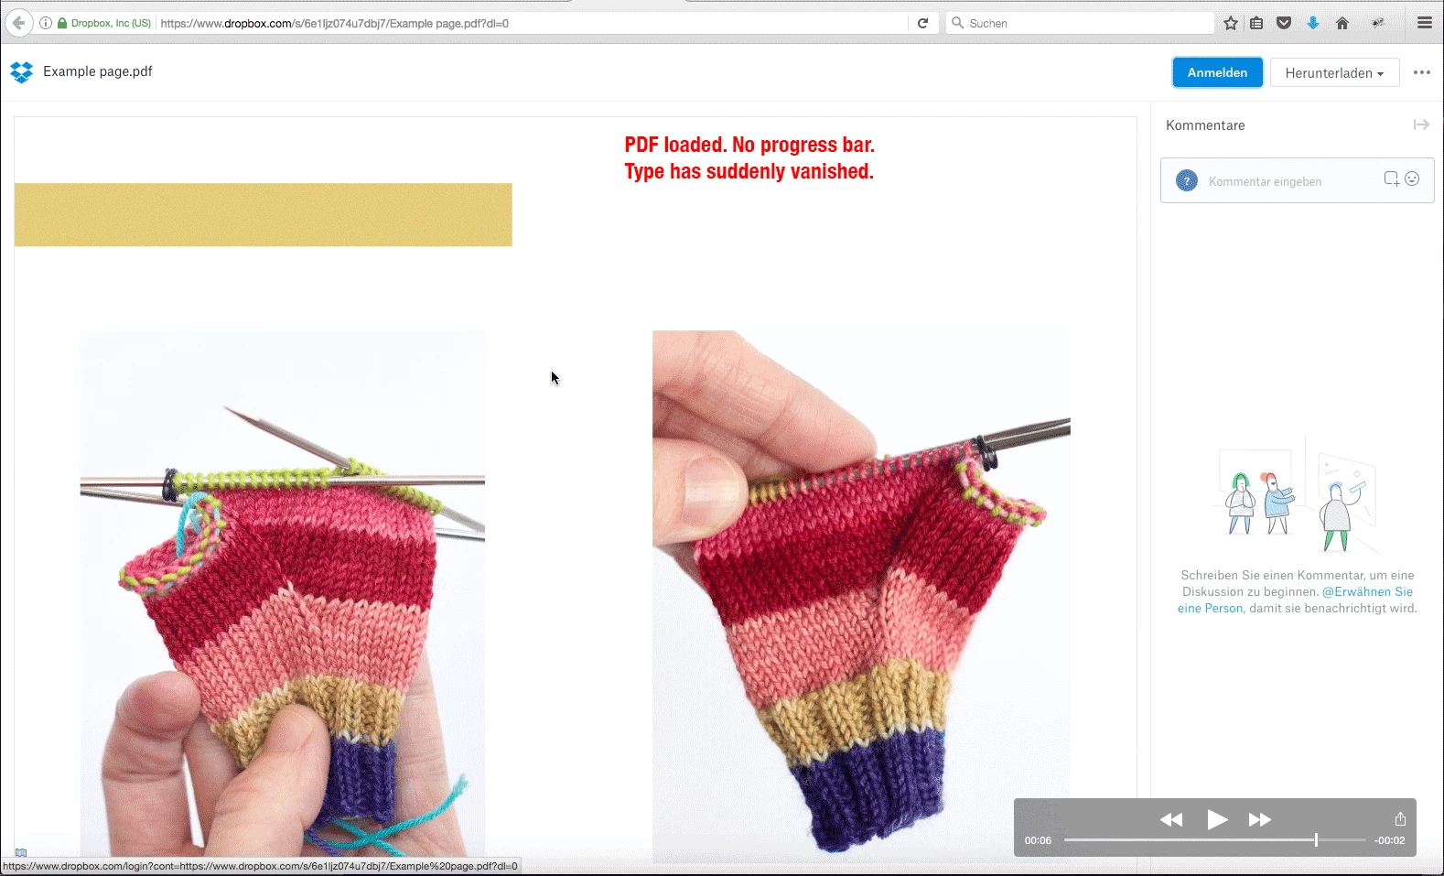Open the insect-shaped add-on icon in the toolbar
Screen dimensions: 1444x876
pyautogui.click(x=1378, y=23)
